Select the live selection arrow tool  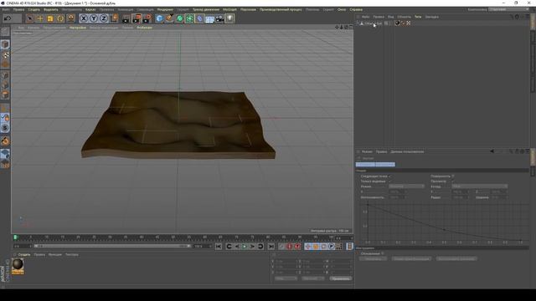coord(30,18)
